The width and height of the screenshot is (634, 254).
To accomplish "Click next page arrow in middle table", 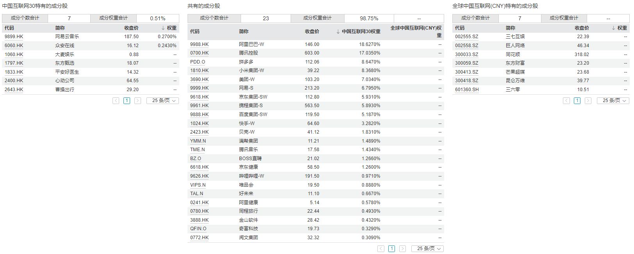I will click(x=402, y=249).
